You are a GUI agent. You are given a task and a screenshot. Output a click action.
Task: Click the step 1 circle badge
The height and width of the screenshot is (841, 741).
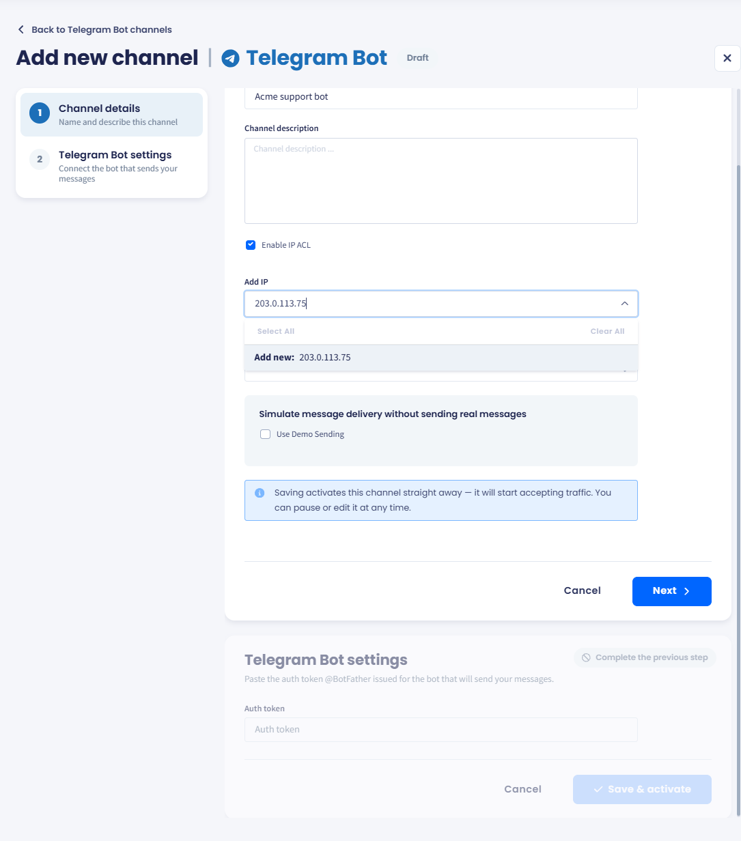40,114
